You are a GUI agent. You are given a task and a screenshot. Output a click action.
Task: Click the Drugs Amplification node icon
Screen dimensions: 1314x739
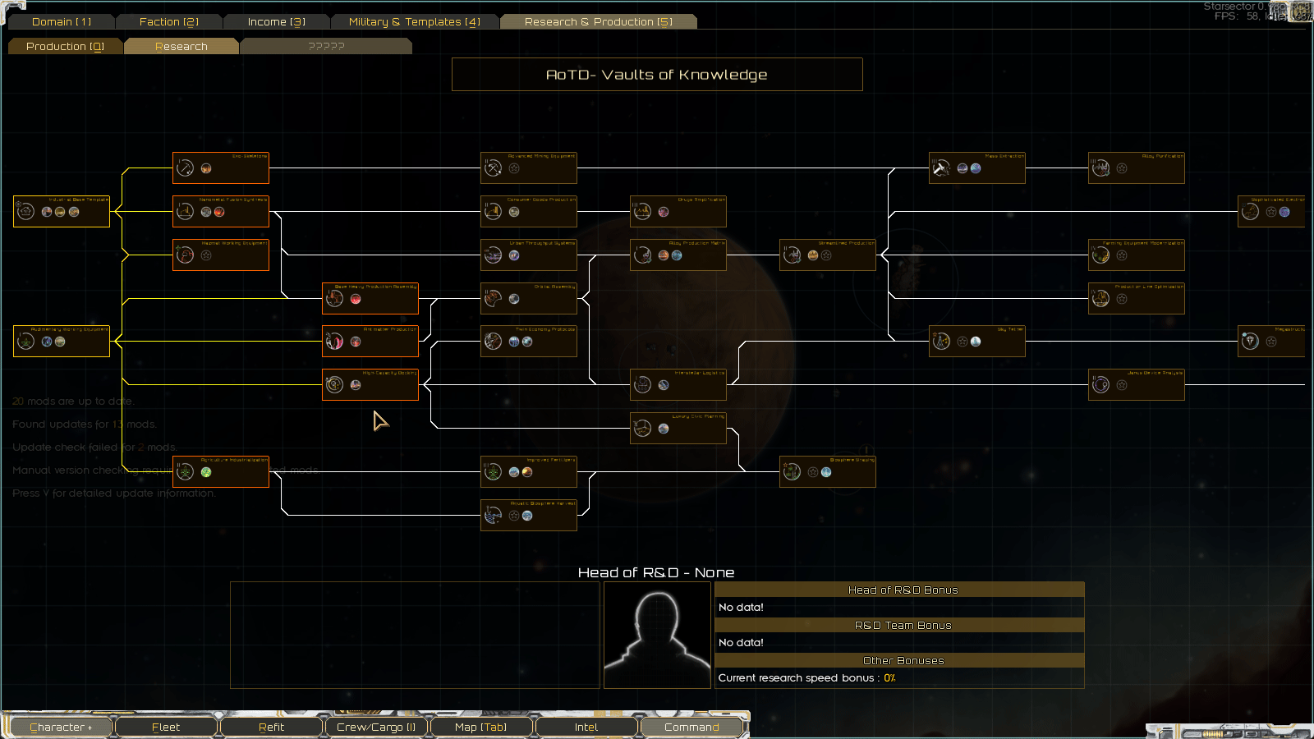click(642, 212)
